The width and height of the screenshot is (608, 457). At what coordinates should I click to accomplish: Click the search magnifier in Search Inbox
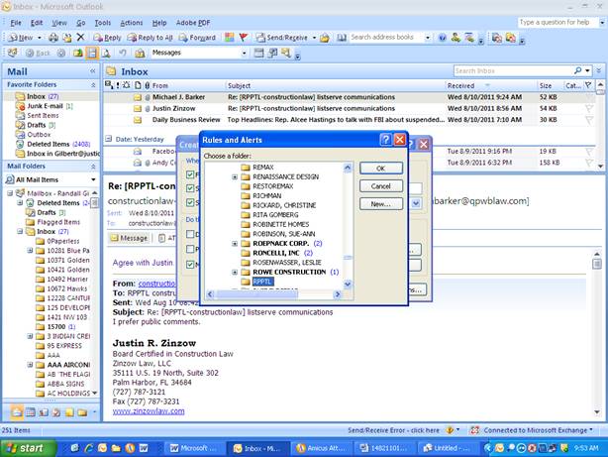tap(577, 70)
